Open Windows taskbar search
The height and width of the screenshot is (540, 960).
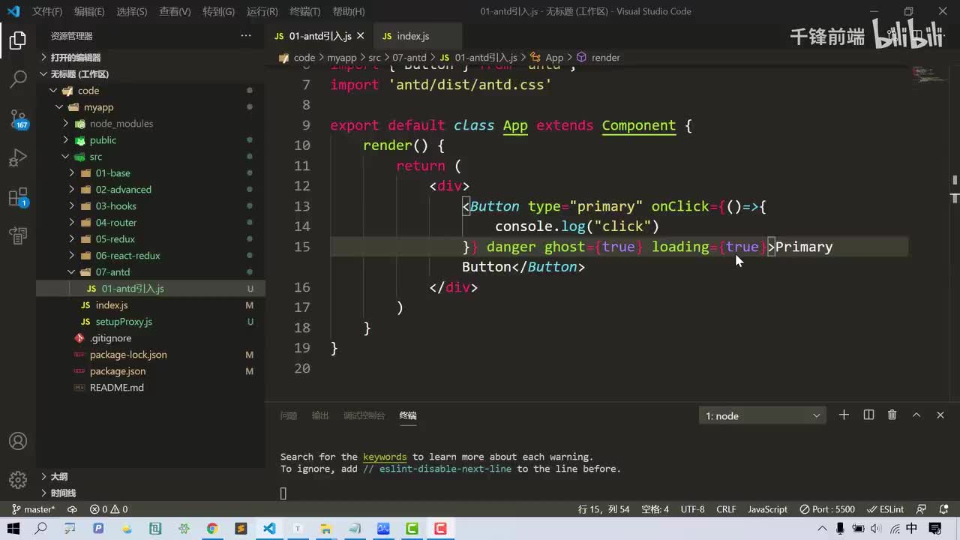point(41,529)
